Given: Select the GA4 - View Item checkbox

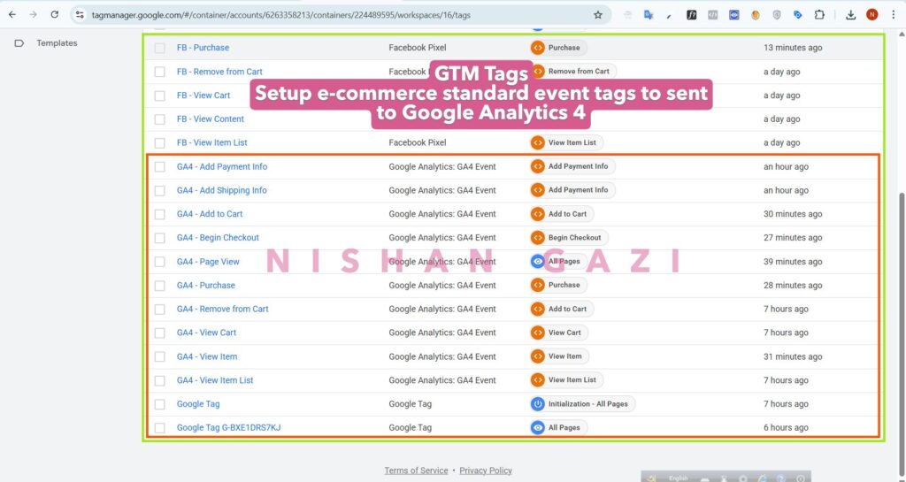Looking at the screenshot, I should tap(159, 356).
